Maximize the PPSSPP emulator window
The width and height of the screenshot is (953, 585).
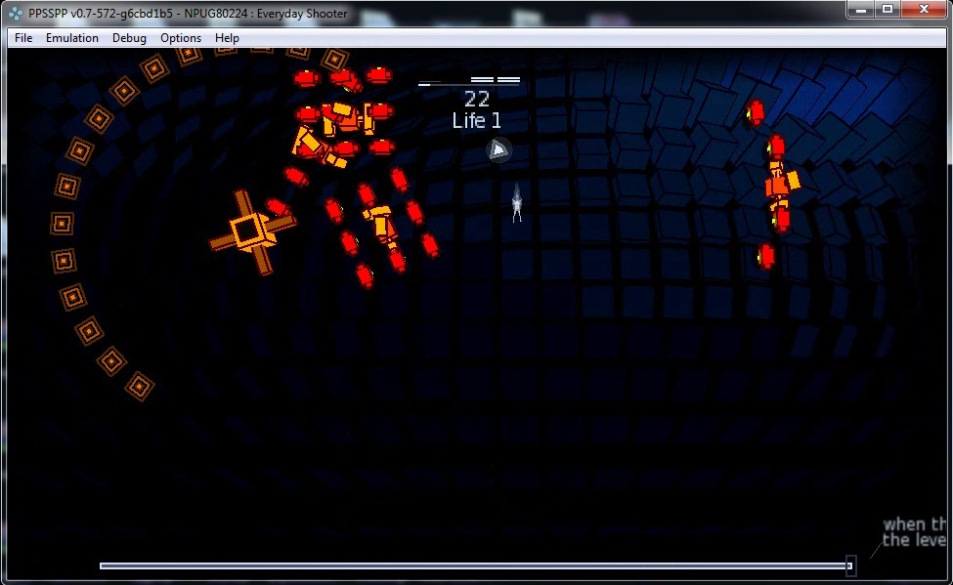[x=888, y=10]
